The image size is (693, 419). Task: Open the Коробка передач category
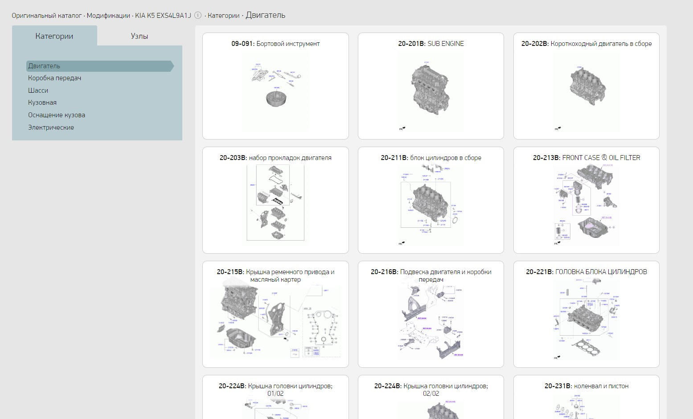54,78
